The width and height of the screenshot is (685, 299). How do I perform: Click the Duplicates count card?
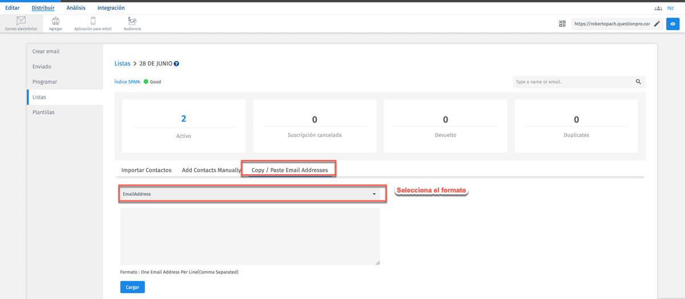pyautogui.click(x=577, y=126)
